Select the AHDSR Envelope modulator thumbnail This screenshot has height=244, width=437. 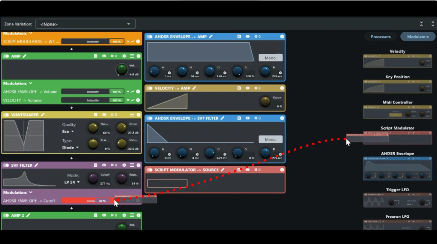click(397, 168)
